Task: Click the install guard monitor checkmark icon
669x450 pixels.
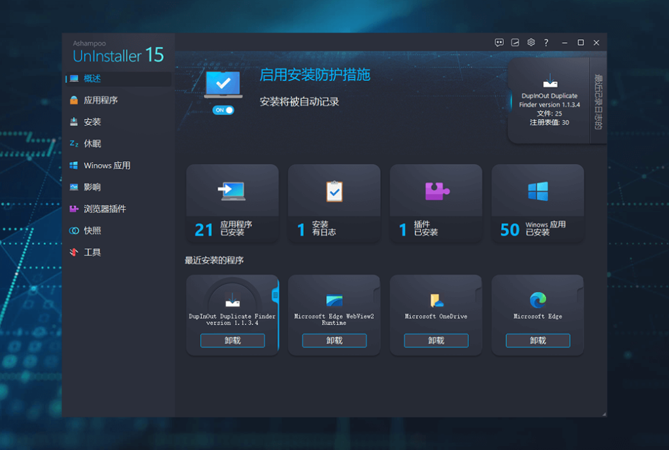Action: [x=223, y=84]
